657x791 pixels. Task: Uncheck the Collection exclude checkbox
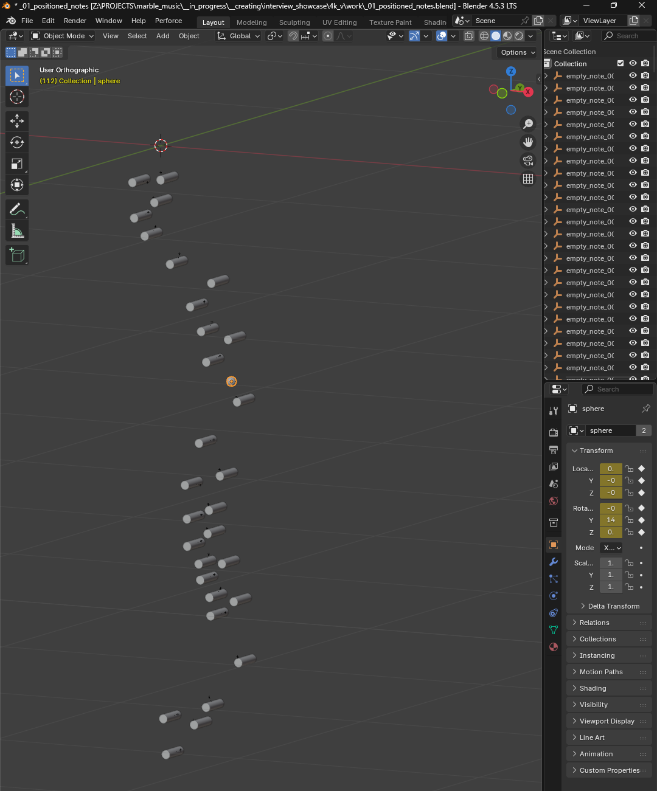620,63
